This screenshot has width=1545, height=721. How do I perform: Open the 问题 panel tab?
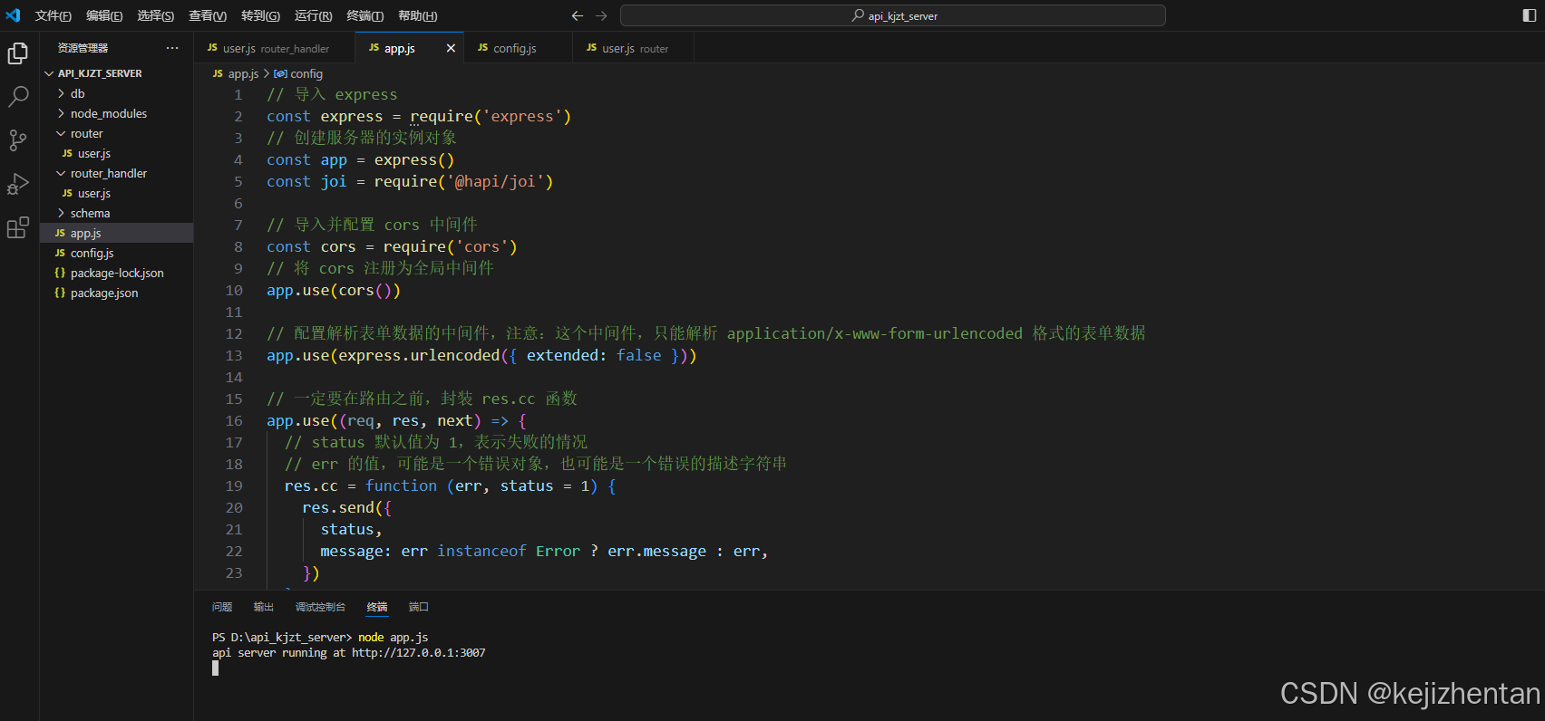[222, 607]
